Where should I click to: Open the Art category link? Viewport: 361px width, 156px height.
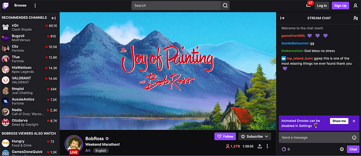coord(88,150)
